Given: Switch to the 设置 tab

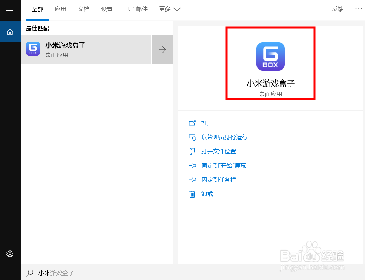Looking at the screenshot, I should (x=107, y=9).
